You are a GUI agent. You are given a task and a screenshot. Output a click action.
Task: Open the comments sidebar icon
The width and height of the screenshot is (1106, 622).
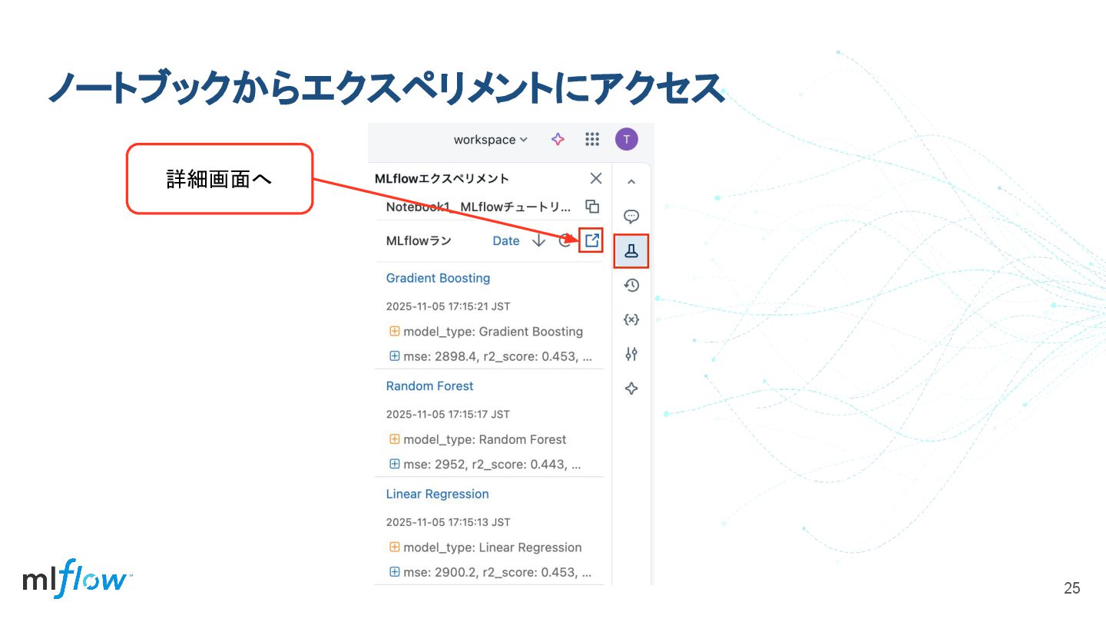(631, 217)
